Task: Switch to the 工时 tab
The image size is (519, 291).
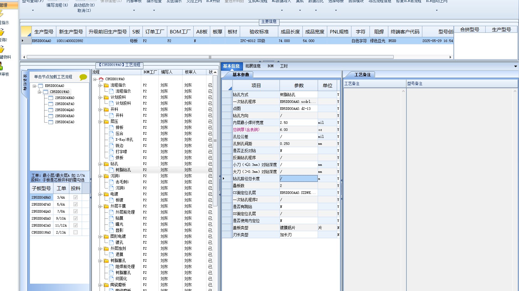Action: click(284, 66)
